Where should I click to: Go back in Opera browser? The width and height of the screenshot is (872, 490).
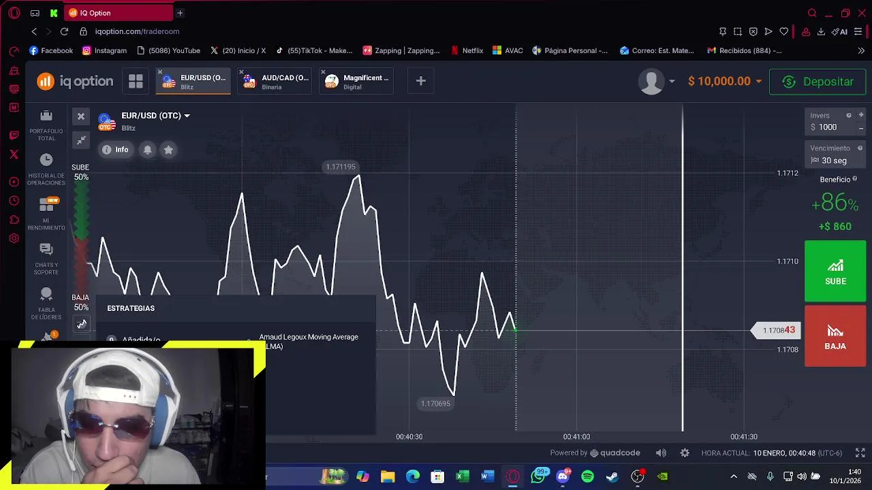coord(34,31)
